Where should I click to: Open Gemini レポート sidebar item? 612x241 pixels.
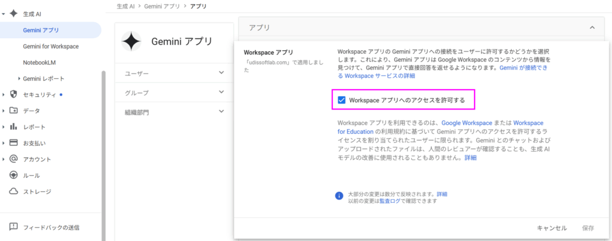[44, 78]
